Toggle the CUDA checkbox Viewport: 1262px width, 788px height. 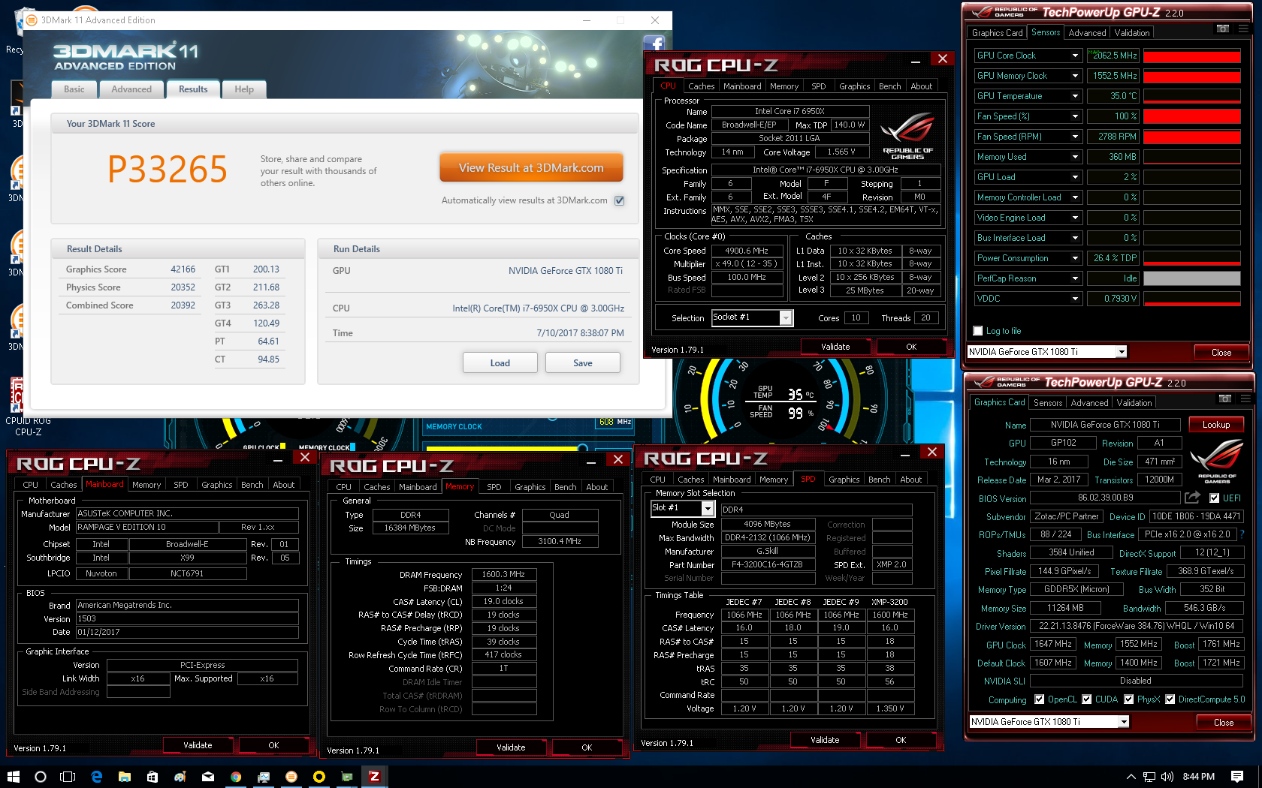(1087, 699)
